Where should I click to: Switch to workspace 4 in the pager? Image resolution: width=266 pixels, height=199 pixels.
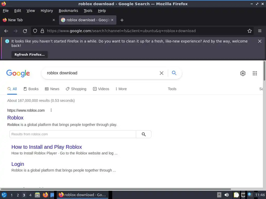tap(30, 195)
